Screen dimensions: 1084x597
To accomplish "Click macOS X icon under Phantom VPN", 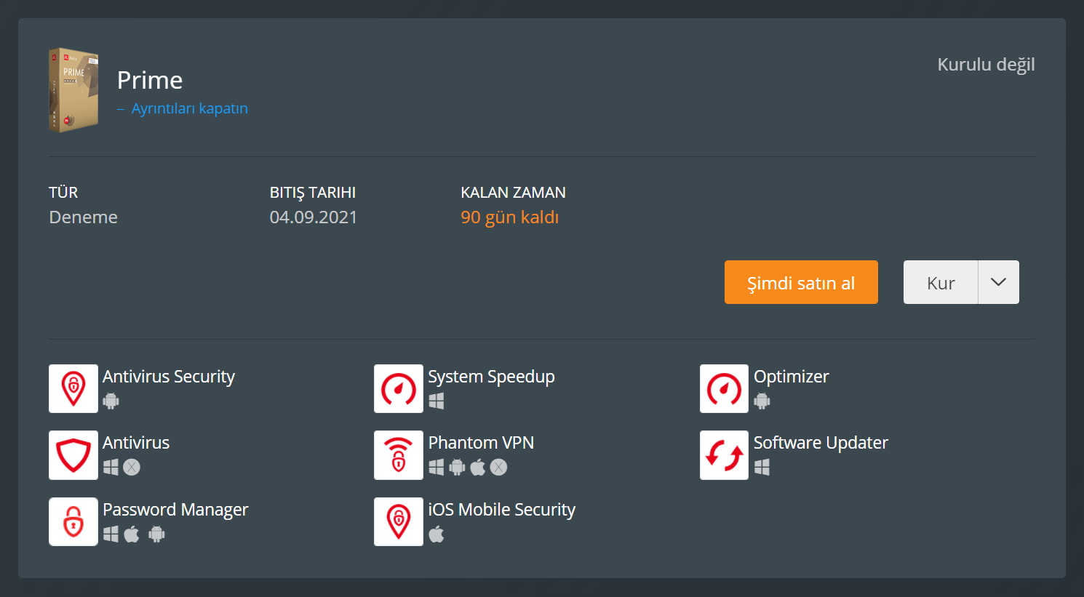I will pos(498,467).
